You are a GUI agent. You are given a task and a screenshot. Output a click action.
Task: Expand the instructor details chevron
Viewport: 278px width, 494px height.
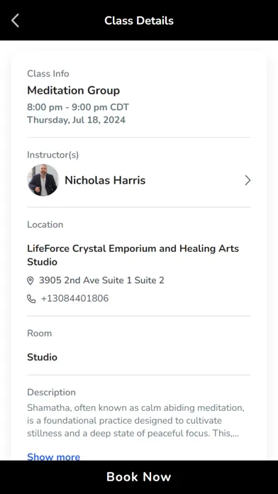pos(248,180)
